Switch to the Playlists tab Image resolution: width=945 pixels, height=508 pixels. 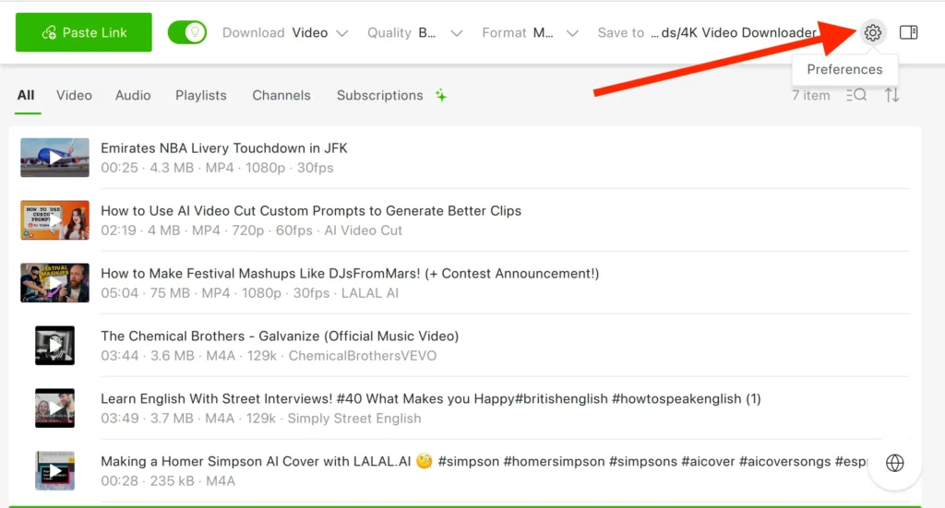click(x=200, y=95)
